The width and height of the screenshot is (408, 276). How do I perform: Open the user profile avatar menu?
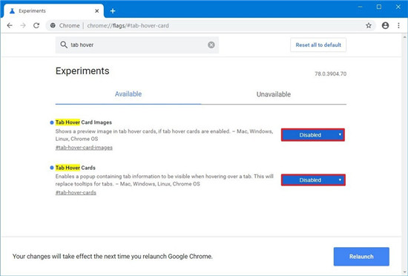(385, 25)
